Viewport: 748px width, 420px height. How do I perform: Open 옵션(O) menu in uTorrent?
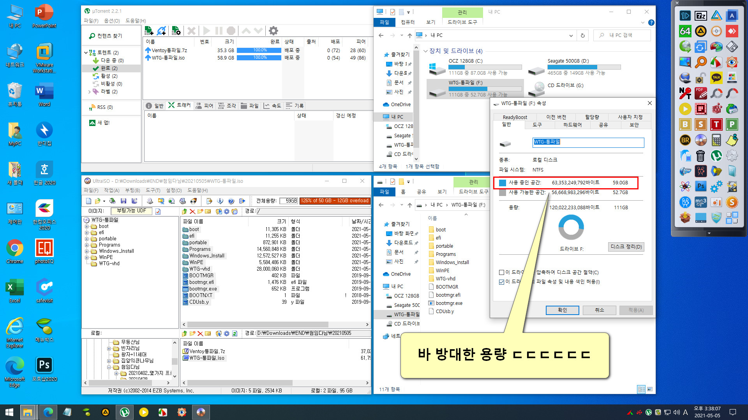[x=112, y=21]
